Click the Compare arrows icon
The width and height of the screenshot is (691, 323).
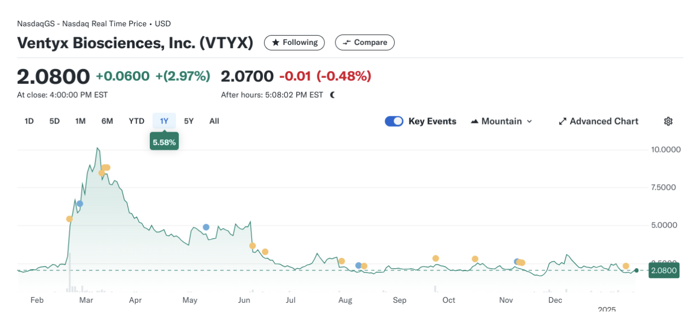[346, 42]
